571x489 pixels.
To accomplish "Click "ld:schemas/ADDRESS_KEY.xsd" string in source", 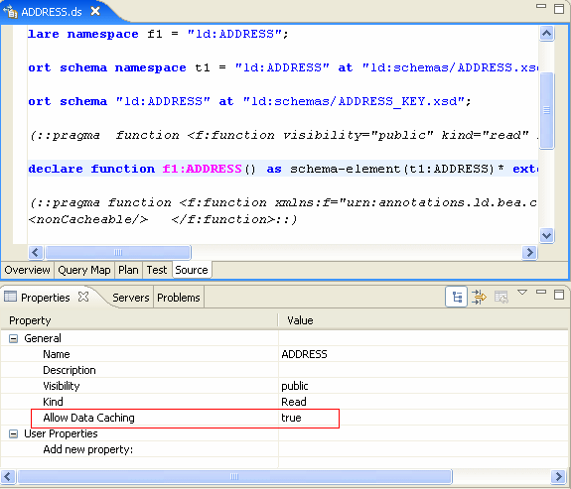I will click(x=354, y=101).
